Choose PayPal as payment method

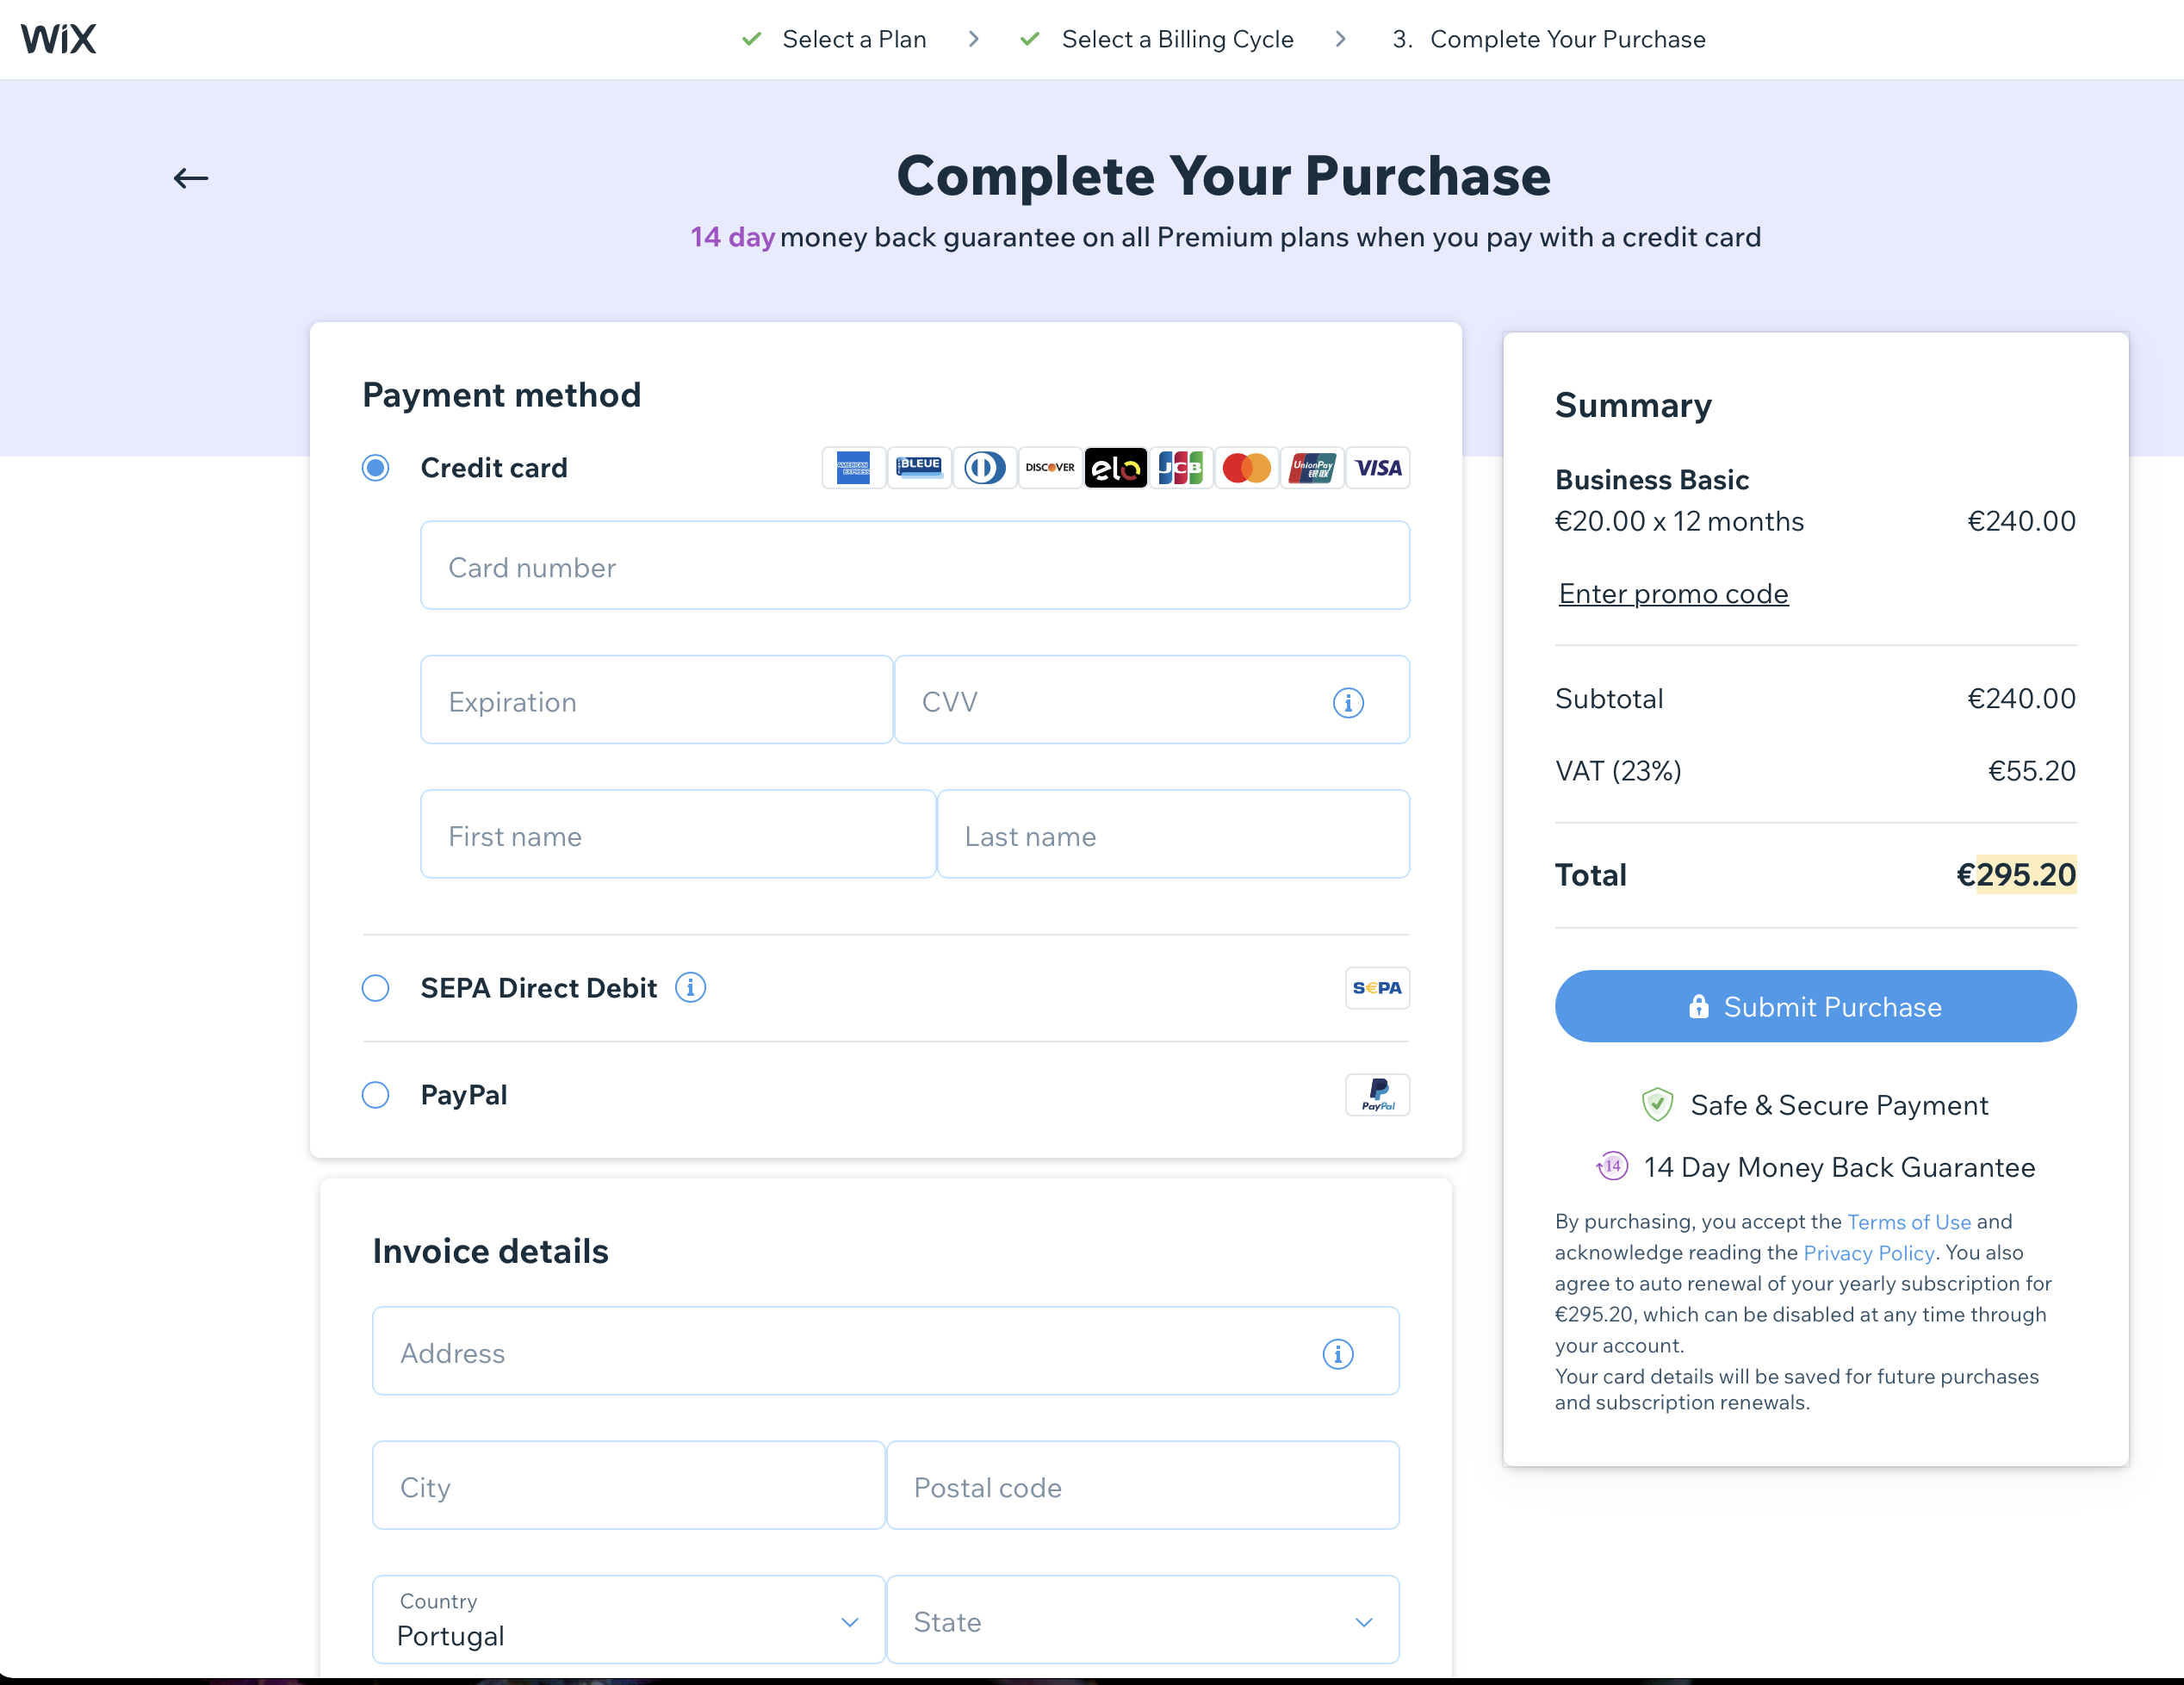tap(376, 1094)
